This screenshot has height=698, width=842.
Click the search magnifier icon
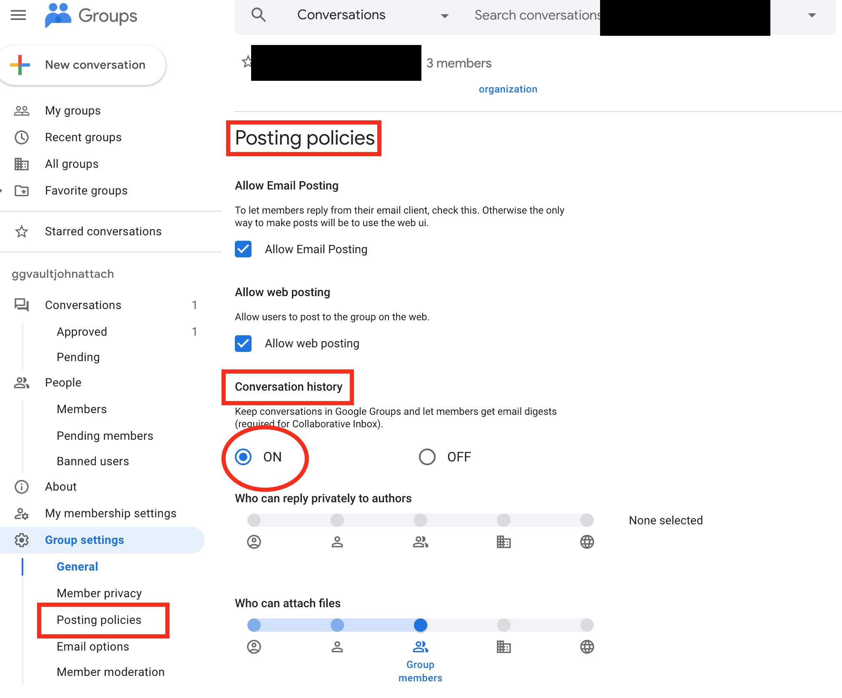[259, 15]
